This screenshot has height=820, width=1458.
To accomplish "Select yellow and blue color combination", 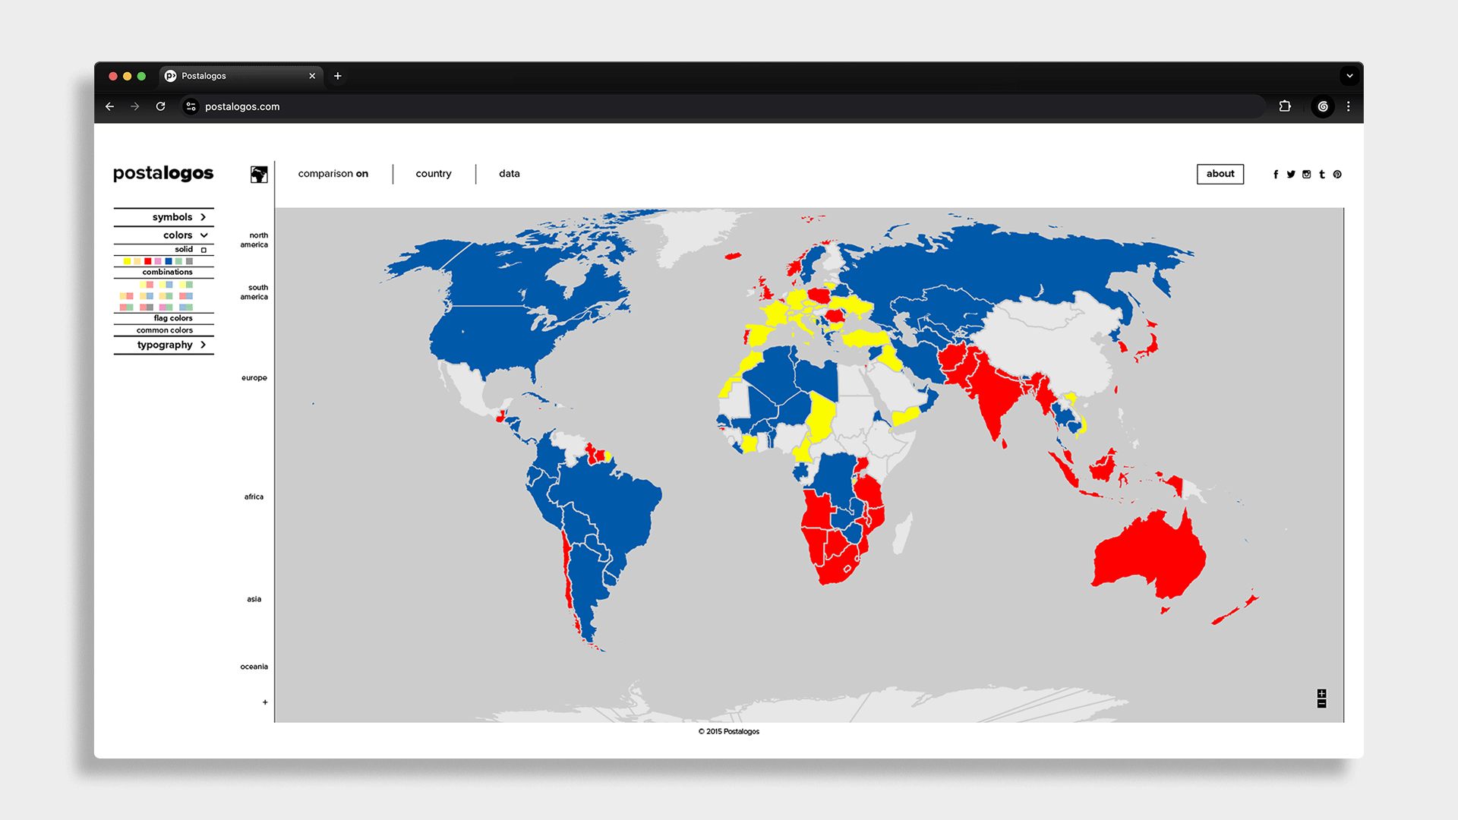I will 166,285.
